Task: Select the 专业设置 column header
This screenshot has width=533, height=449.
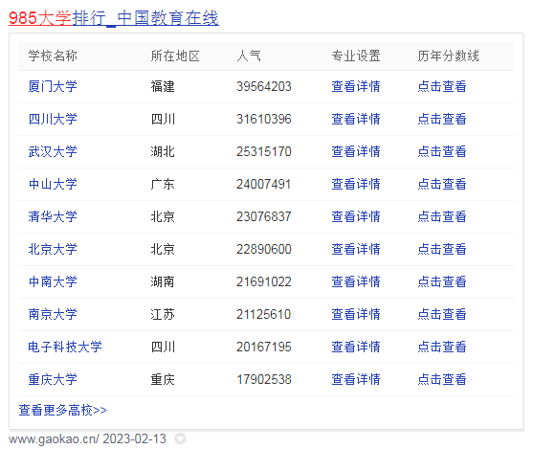Action: click(x=356, y=56)
